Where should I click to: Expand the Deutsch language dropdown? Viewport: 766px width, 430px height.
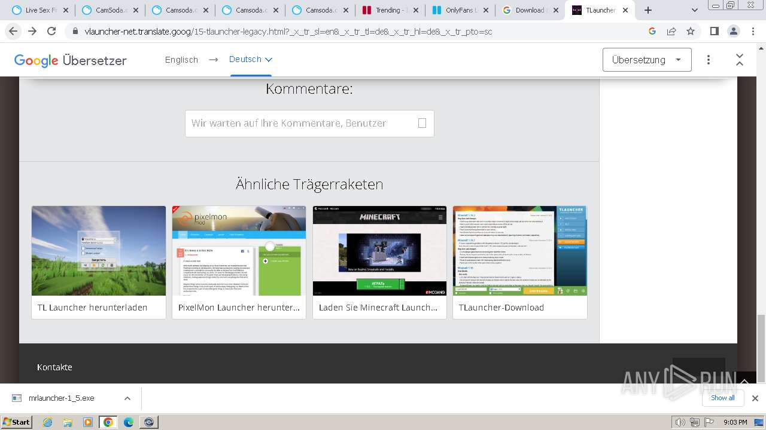pyautogui.click(x=251, y=59)
